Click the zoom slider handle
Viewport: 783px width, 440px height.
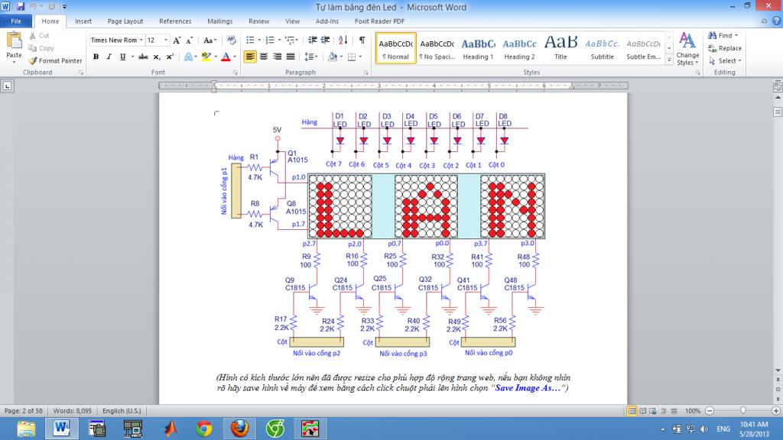(743, 410)
